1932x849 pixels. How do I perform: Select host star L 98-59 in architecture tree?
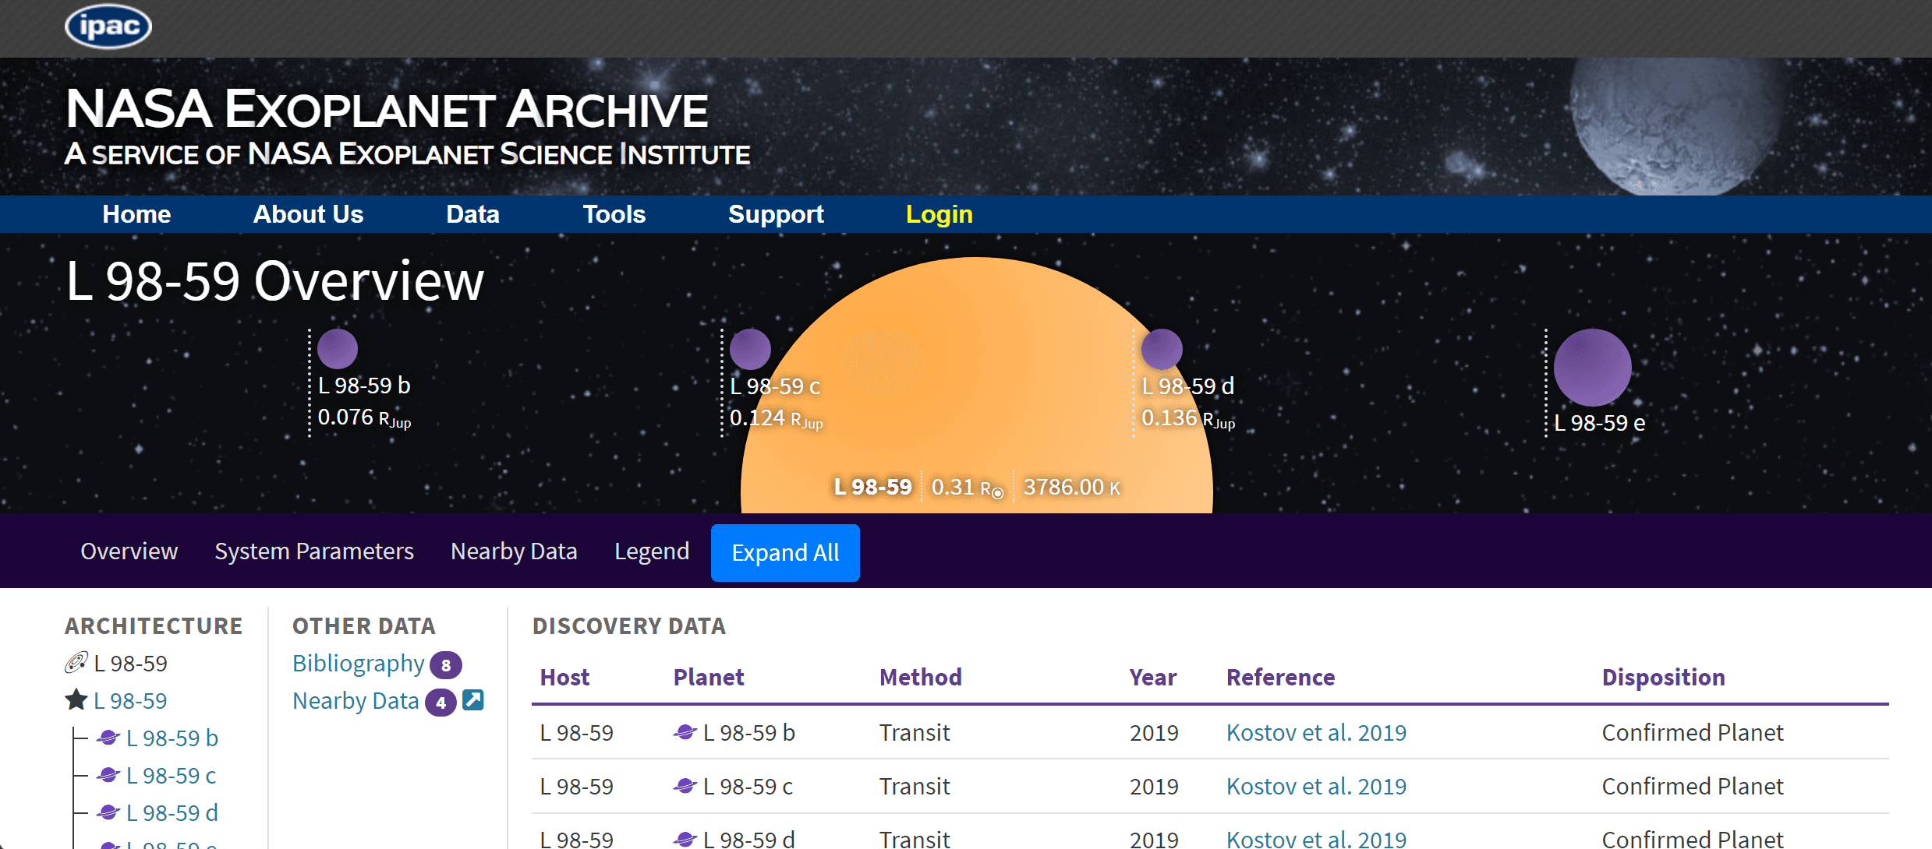tap(130, 700)
